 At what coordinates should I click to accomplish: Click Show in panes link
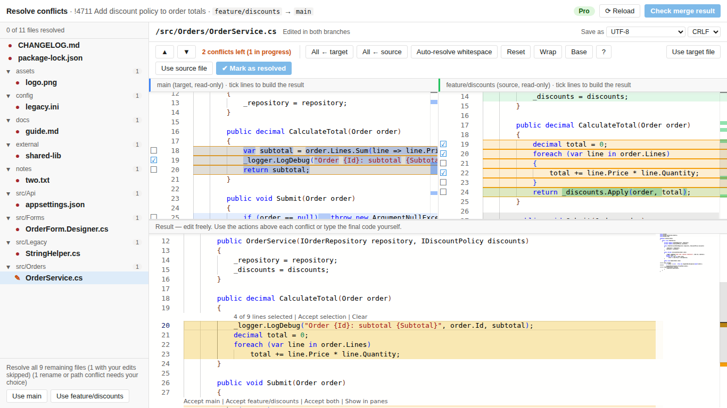click(366, 401)
